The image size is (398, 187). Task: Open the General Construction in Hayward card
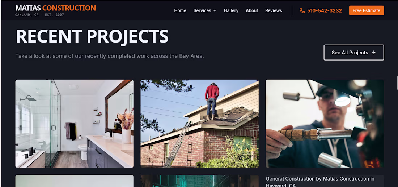coord(325,181)
